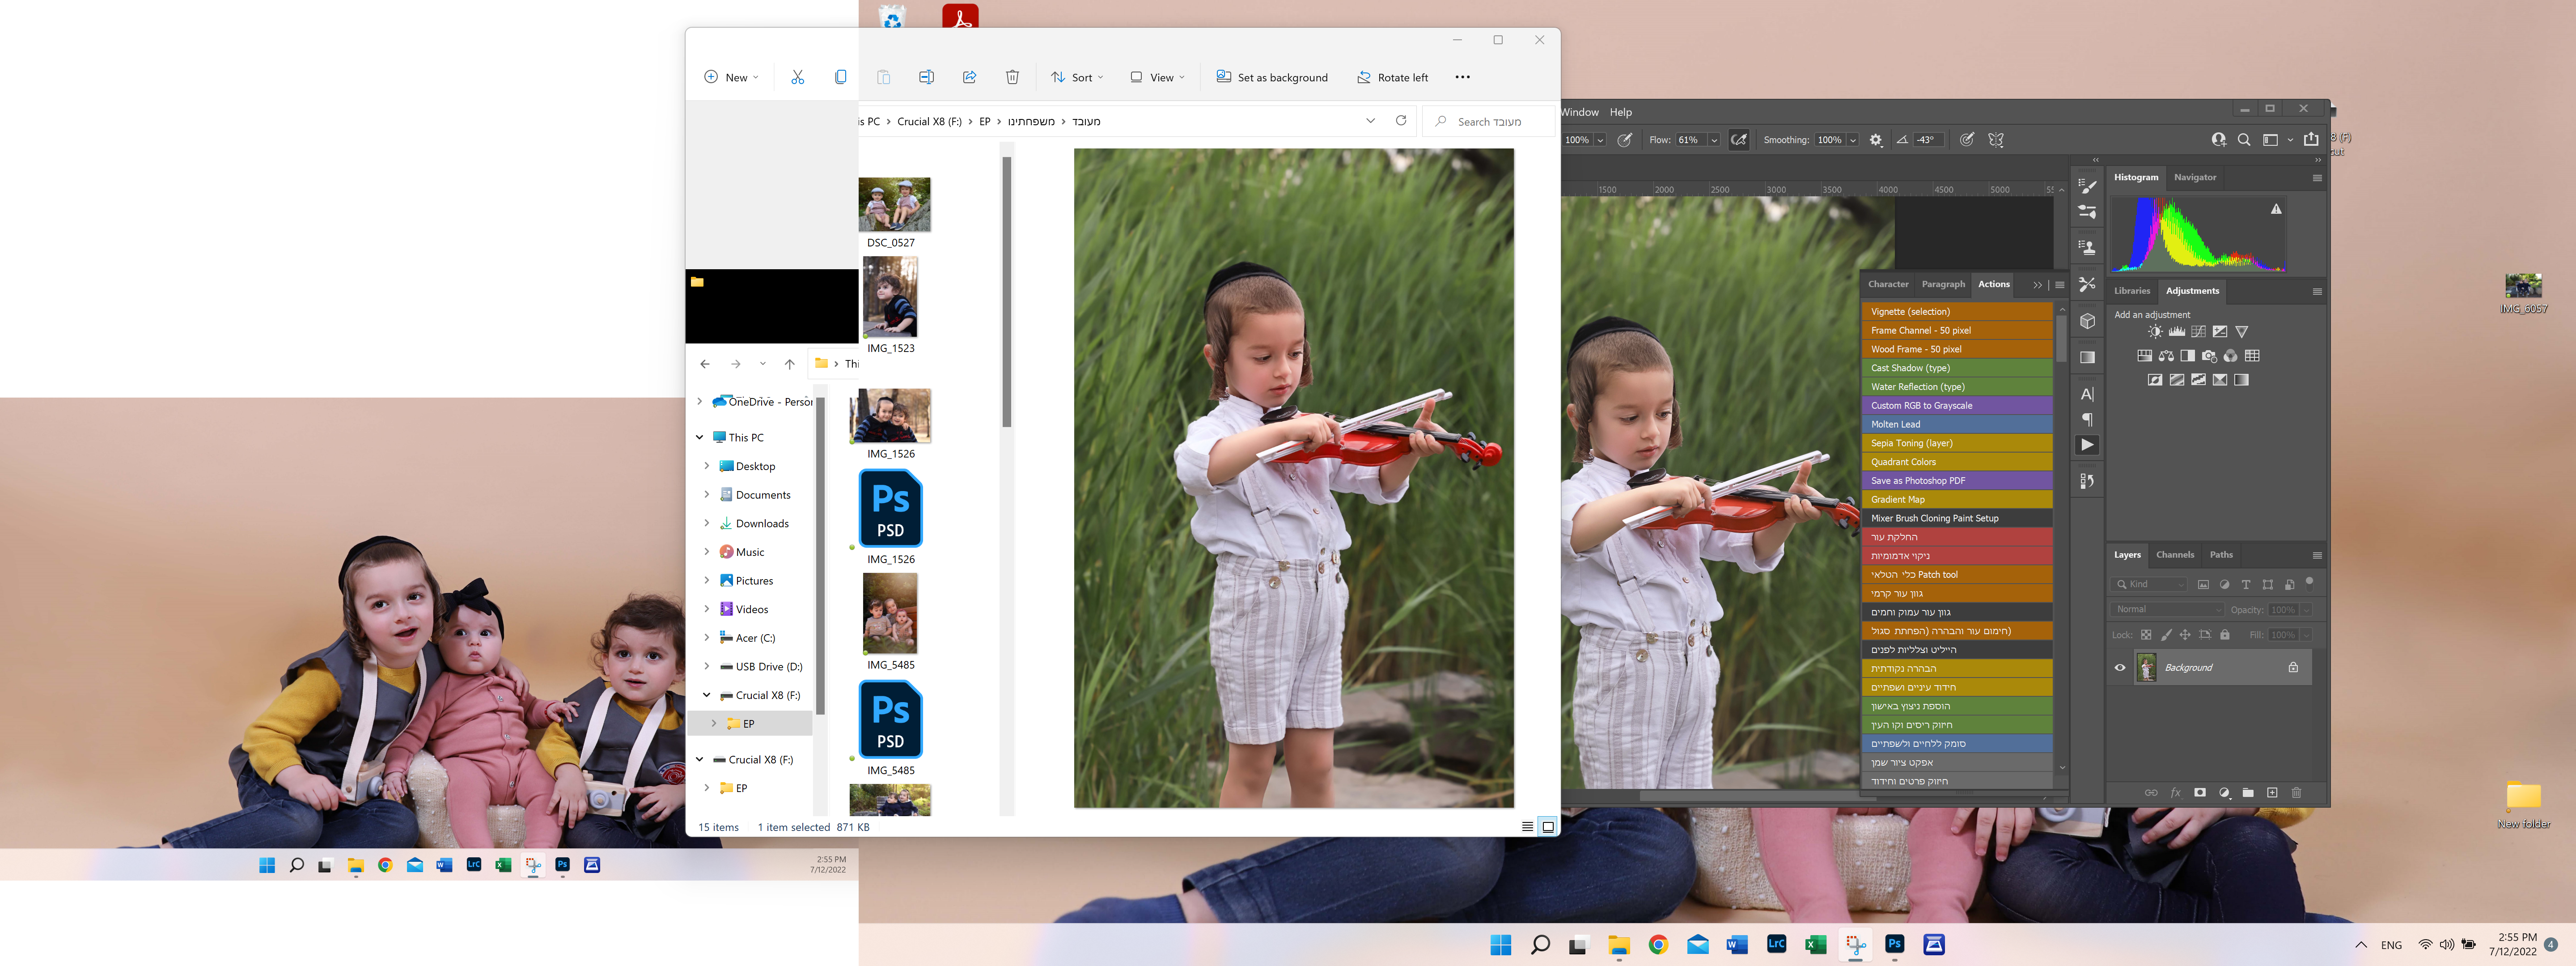The height and width of the screenshot is (966, 2576).
Task: Add a Curves adjustment layer
Action: coord(2198,332)
